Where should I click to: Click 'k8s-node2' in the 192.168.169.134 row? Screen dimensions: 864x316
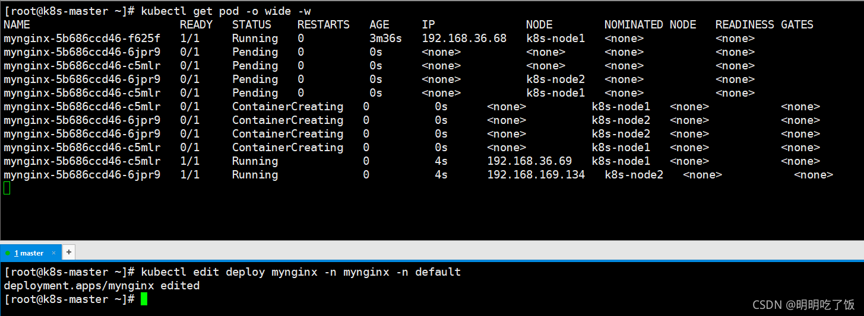coord(634,175)
